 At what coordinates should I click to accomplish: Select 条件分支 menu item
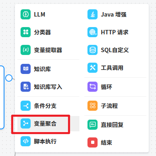[48, 106]
